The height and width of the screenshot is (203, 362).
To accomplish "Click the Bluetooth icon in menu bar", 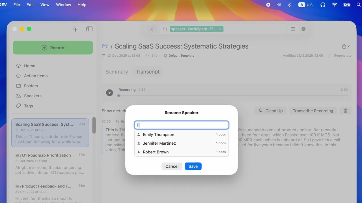I will point(289,5).
